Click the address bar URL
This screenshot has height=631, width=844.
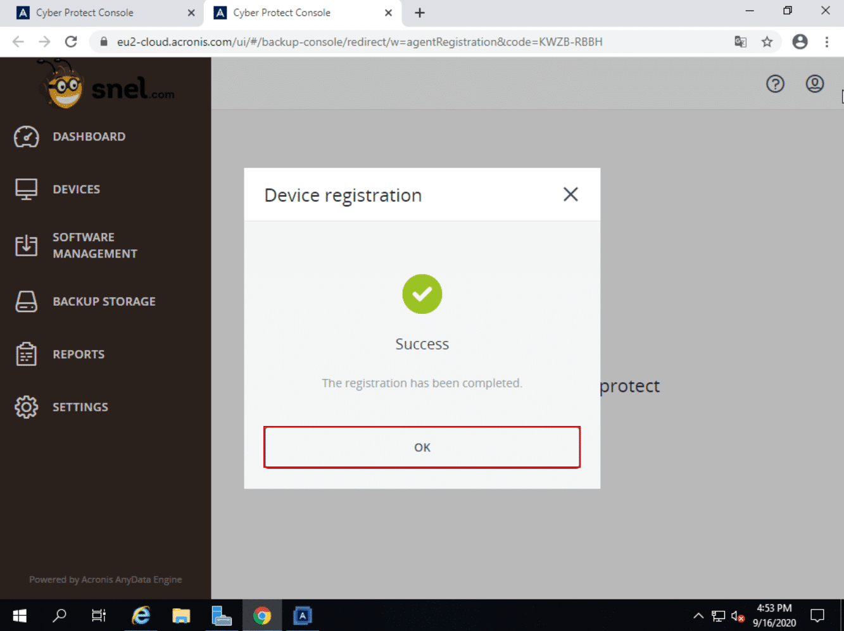[x=360, y=42]
